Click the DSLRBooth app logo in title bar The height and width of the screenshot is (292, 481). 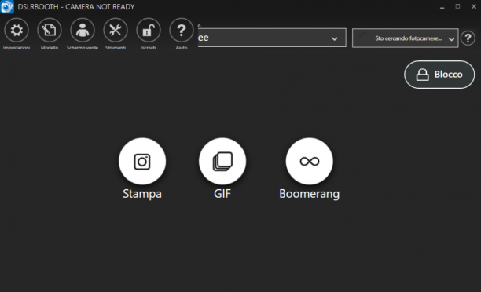(x=7, y=7)
